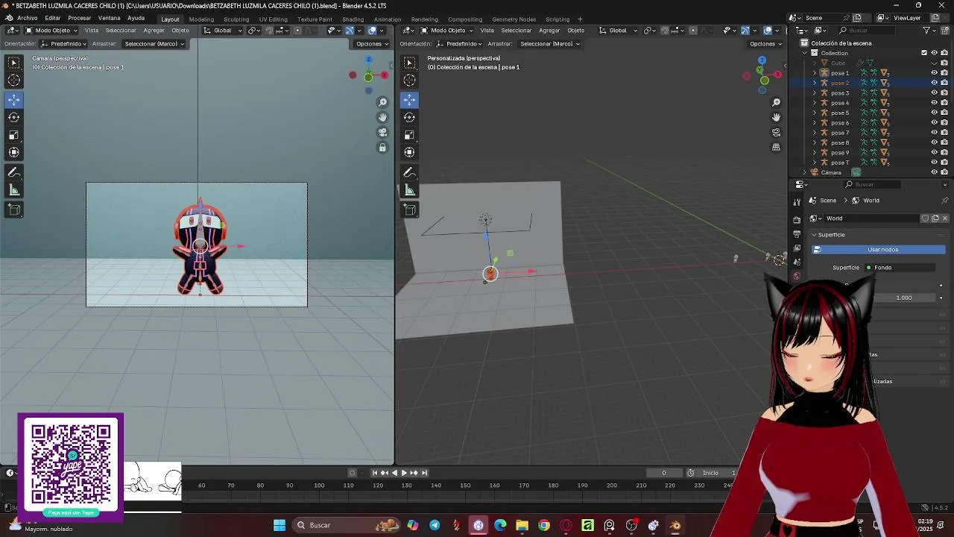The width and height of the screenshot is (954, 537).
Task: Open Blender from the Windows taskbar
Action: 675,525
